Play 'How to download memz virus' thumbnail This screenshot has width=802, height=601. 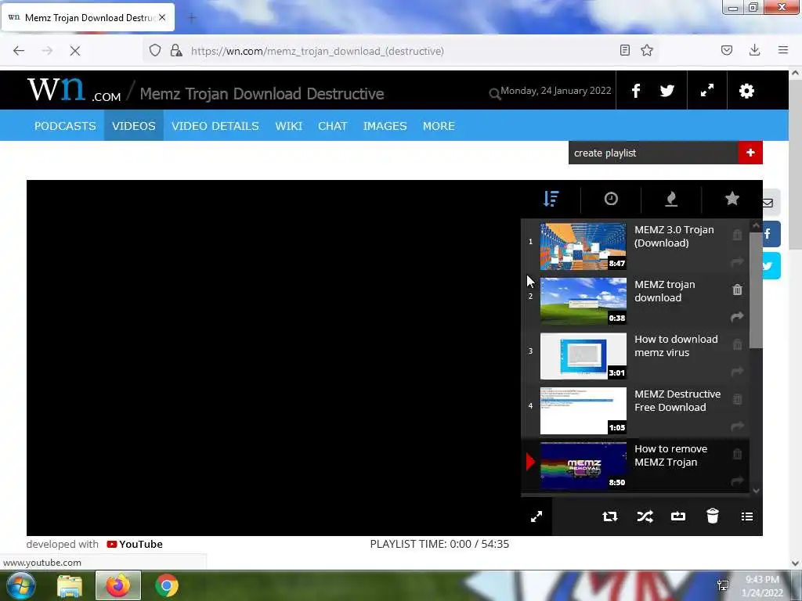pos(583,356)
